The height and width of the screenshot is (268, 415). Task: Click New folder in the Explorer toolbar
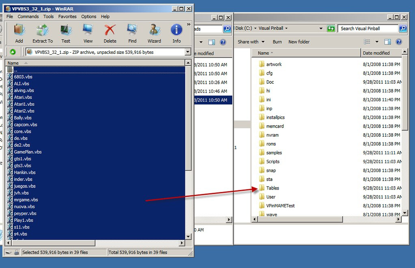[299, 42]
